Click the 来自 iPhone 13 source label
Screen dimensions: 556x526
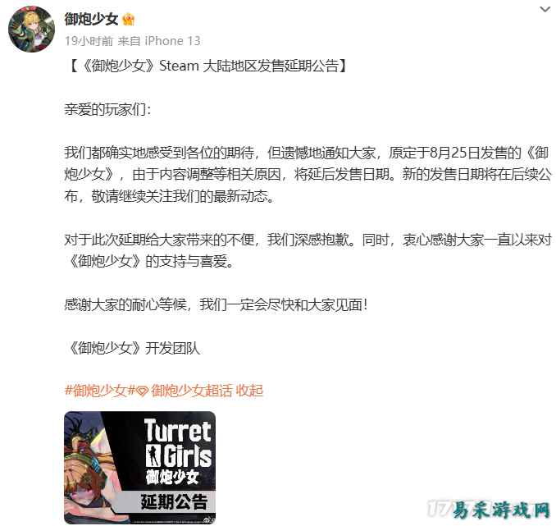pyautogui.click(x=159, y=41)
